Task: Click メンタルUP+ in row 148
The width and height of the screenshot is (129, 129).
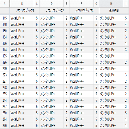Action: point(52,24)
